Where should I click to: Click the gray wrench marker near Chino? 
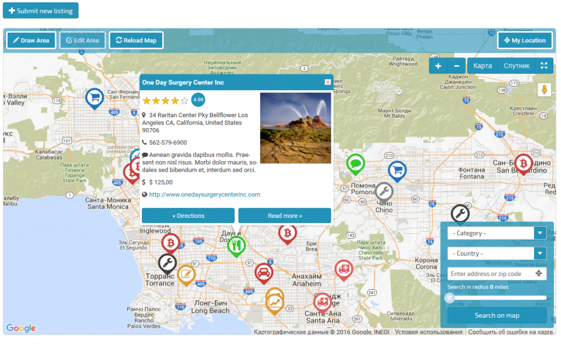384,192
